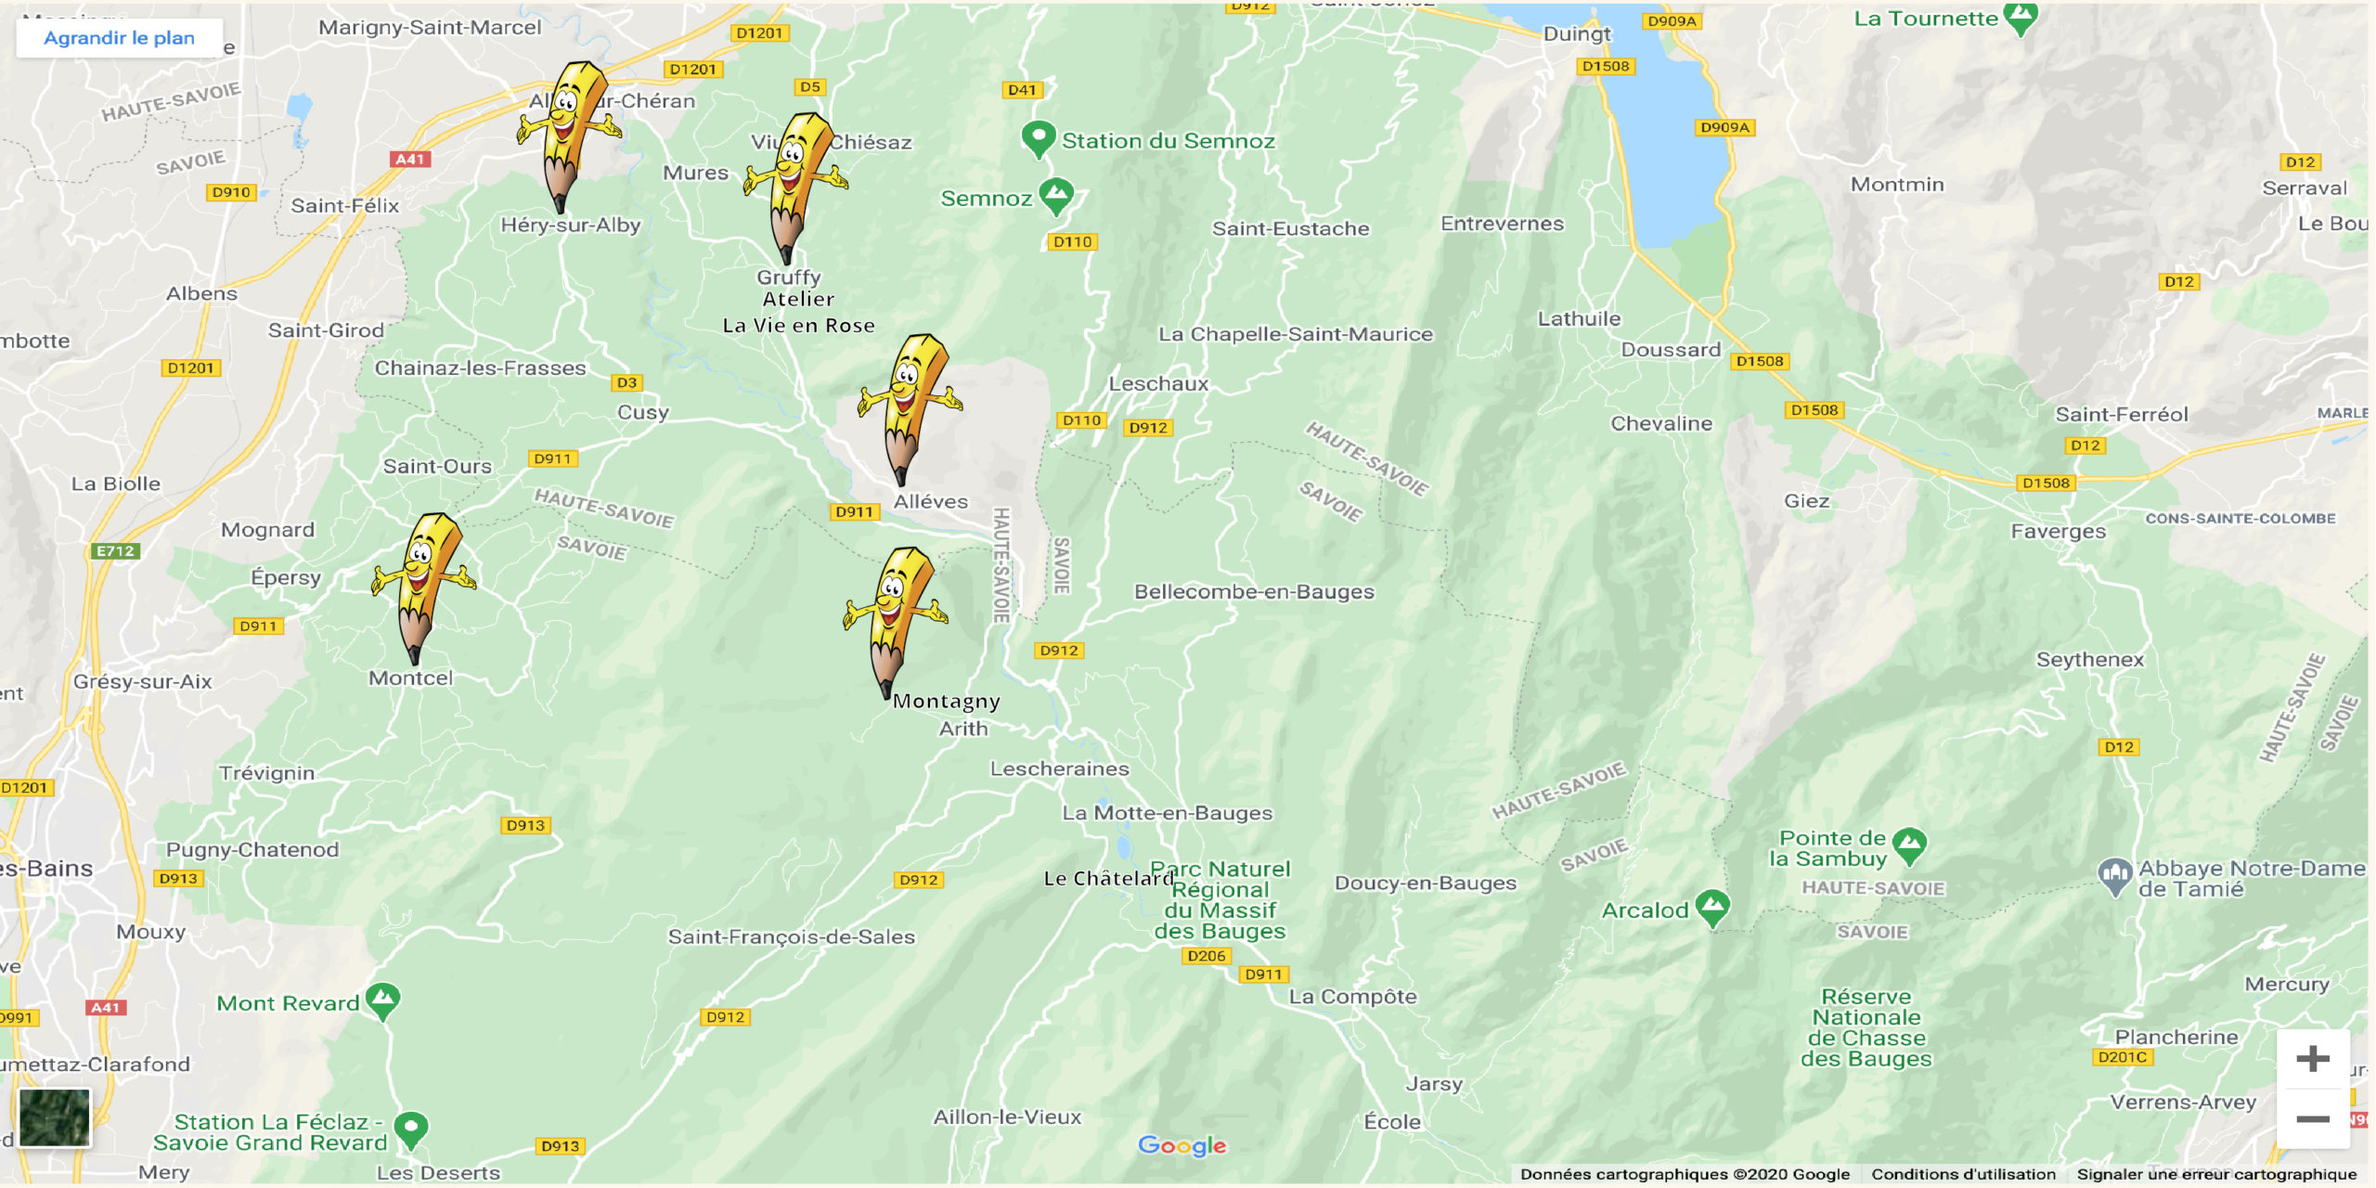Switch to satellite view thumbnail

point(55,1118)
